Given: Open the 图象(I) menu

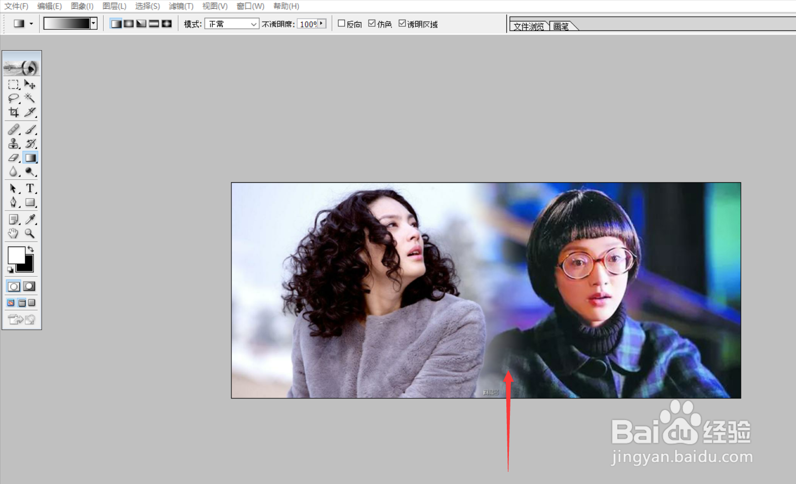Looking at the screenshot, I should [x=82, y=6].
